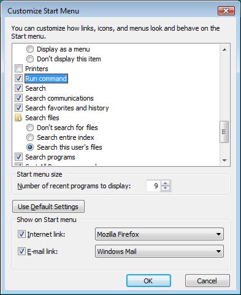Select Don't search for files

coord(30,128)
